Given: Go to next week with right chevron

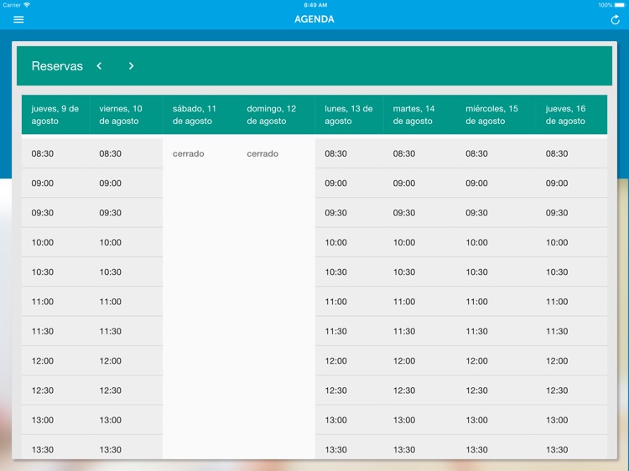Looking at the screenshot, I should [131, 65].
